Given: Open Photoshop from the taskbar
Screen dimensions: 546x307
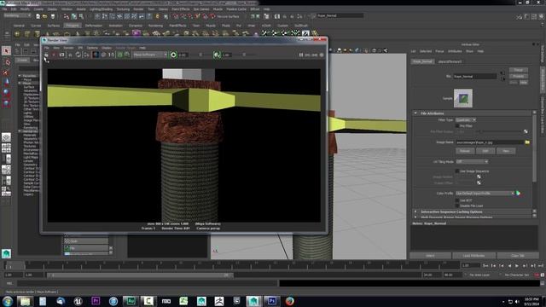Looking at the screenshot, I should 271,301.
